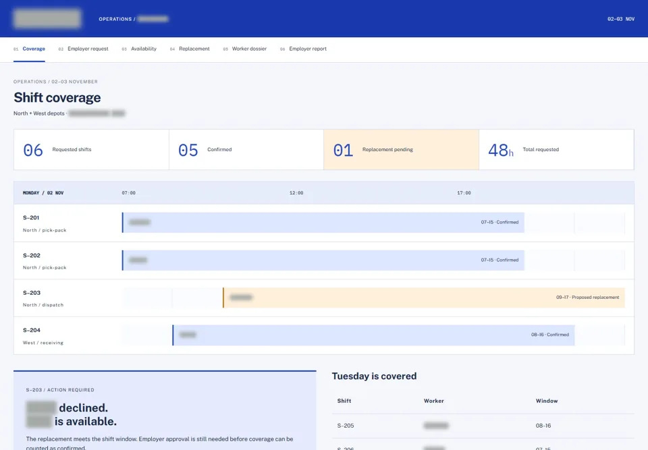Click the OPERATIONS breadcrumb in the header
The image size is (648, 450).
(x=115, y=19)
